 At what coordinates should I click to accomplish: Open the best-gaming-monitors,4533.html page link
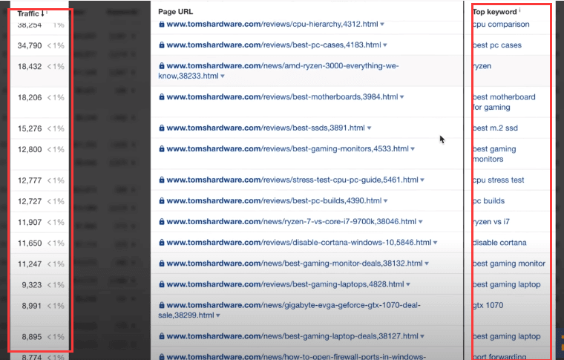[x=288, y=148]
